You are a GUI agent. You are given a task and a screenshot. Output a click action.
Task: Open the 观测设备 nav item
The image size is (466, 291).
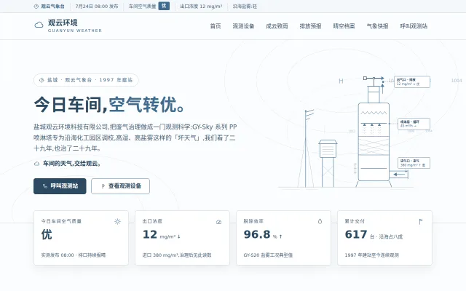[243, 26]
